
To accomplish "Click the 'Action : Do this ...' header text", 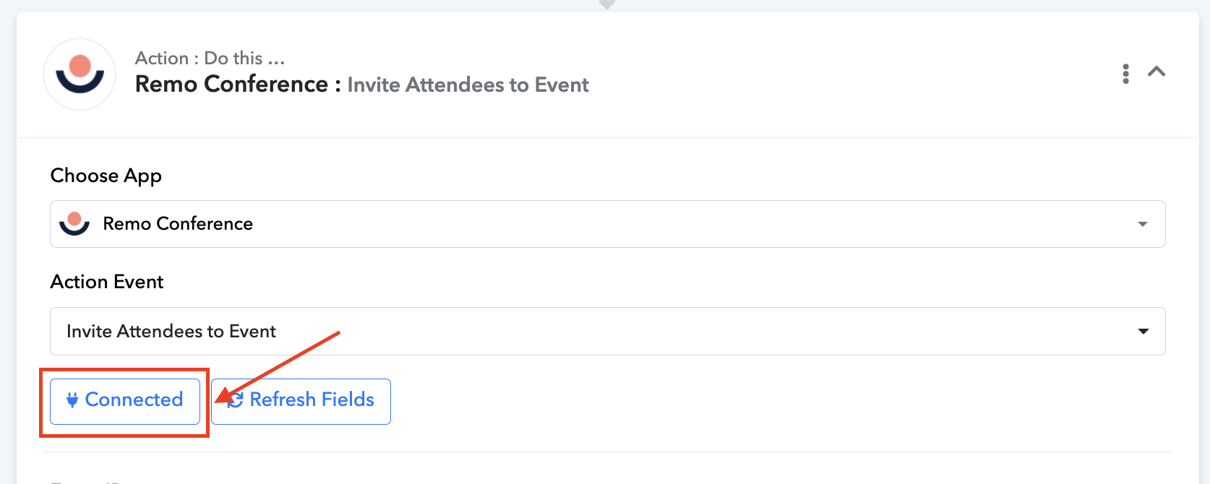I will pyautogui.click(x=210, y=58).
